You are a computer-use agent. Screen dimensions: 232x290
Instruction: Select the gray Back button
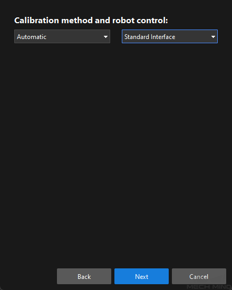tap(84, 276)
